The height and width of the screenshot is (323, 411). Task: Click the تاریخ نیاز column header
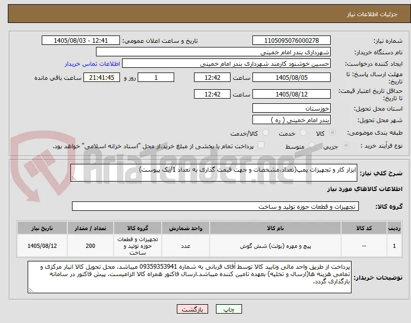42,228
